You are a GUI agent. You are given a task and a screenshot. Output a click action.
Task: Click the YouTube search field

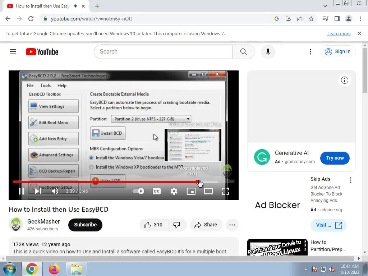coord(163,52)
